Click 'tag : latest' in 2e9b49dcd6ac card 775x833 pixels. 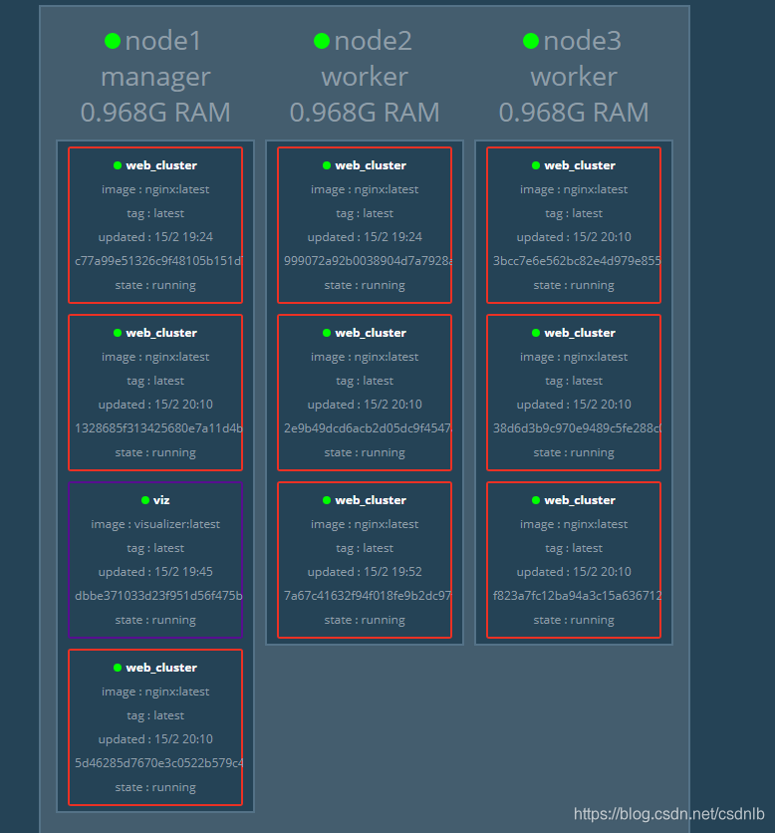pos(365,381)
